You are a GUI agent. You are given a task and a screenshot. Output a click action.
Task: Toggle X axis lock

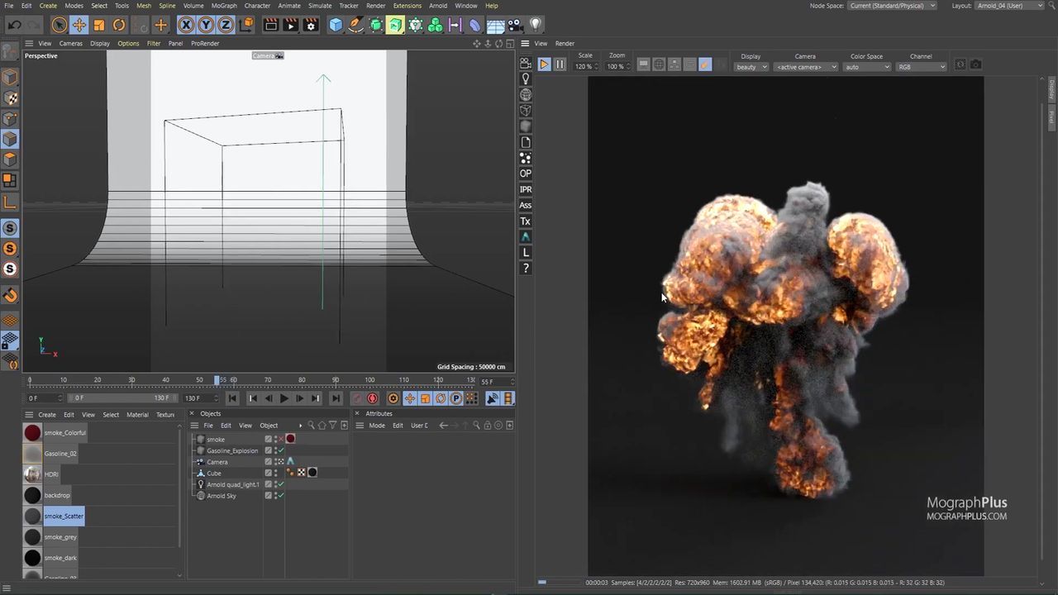(x=186, y=25)
